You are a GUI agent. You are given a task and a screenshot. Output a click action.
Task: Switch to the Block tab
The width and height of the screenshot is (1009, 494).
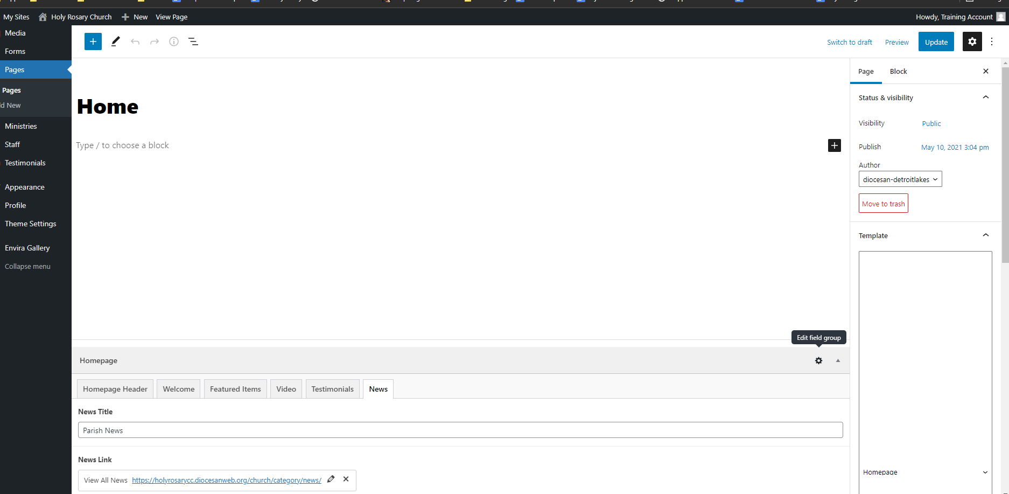(898, 71)
